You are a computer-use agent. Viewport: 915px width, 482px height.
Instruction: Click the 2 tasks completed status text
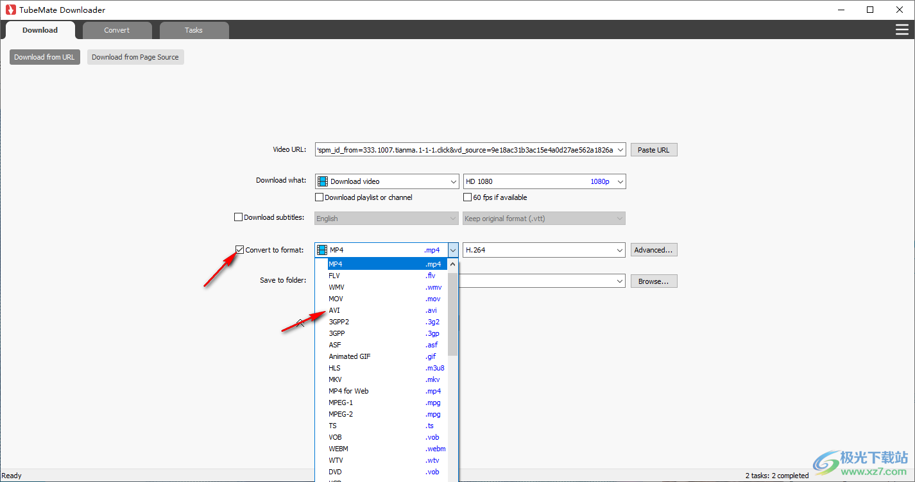[777, 476]
